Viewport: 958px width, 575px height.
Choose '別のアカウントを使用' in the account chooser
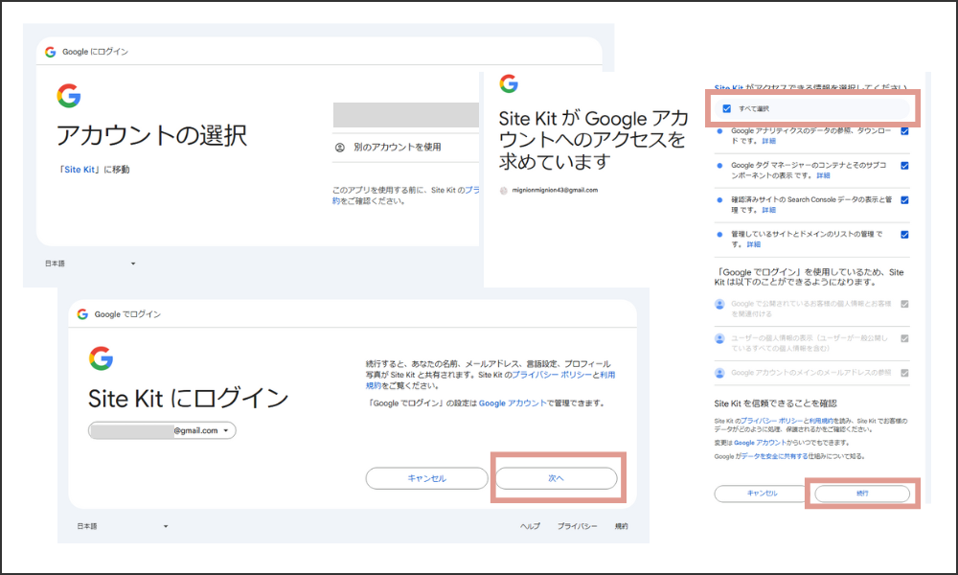406,148
